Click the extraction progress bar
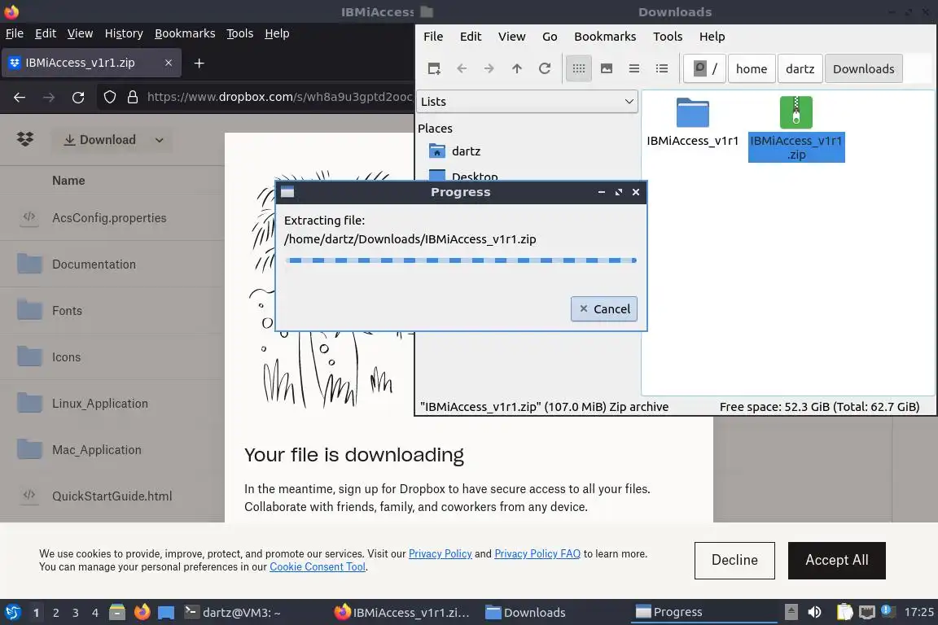The height and width of the screenshot is (625, 938). pyautogui.click(x=461, y=260)
